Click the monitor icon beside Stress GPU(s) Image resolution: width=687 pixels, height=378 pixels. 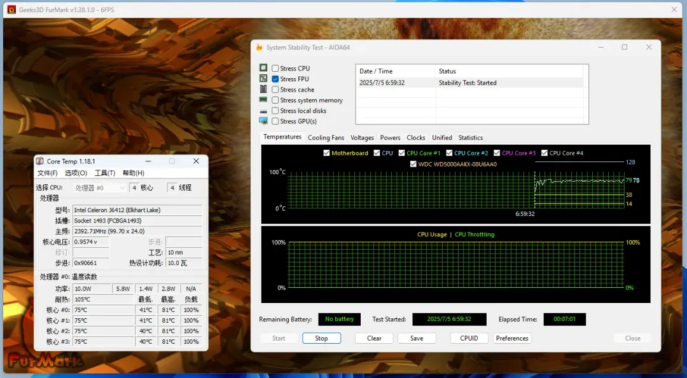point(263,121)
